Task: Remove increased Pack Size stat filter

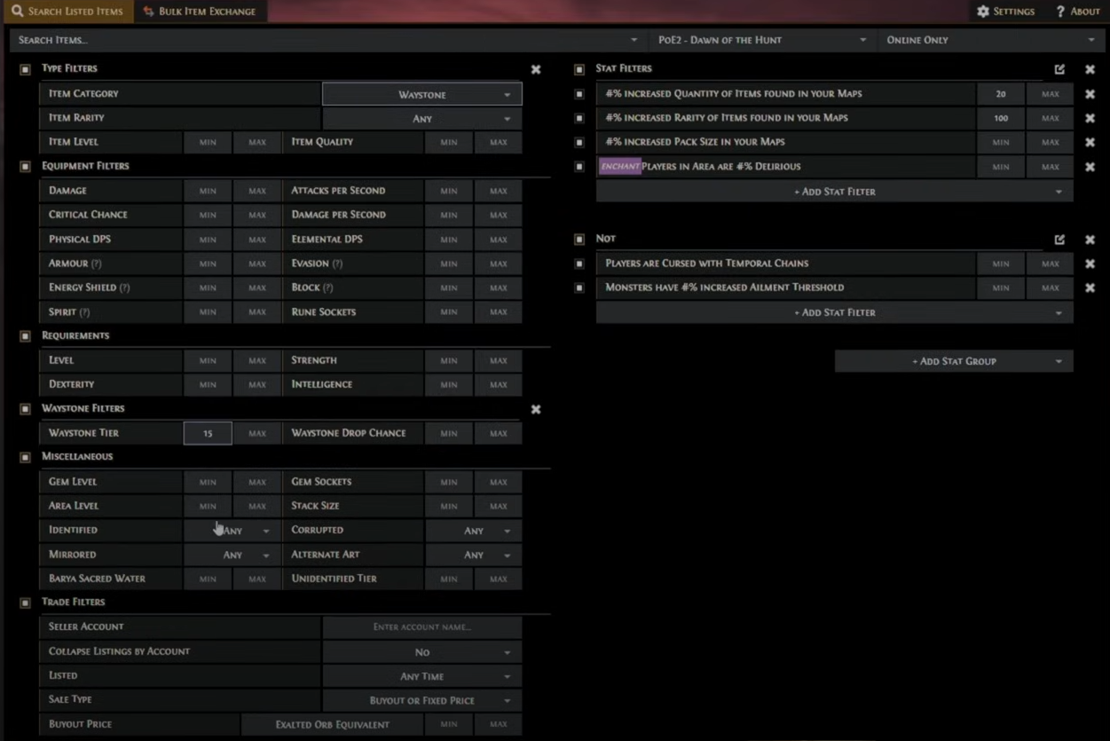Action: (x=1090, y=142)
